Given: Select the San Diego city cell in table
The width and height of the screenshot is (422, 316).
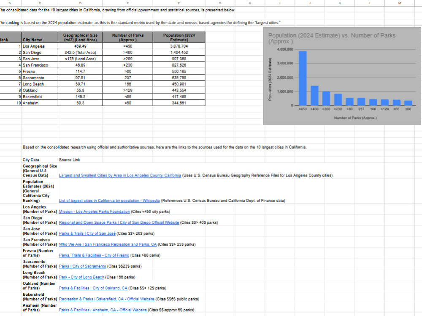Looking at the screenshot, I should [40, 52].
